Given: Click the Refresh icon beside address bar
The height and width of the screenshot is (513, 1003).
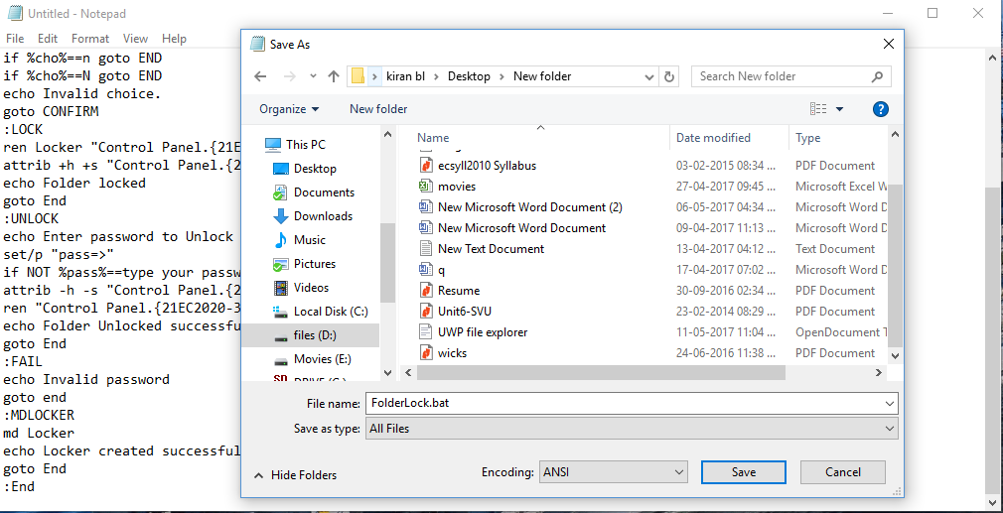Looking at the screenshot, I should point(669,76).
